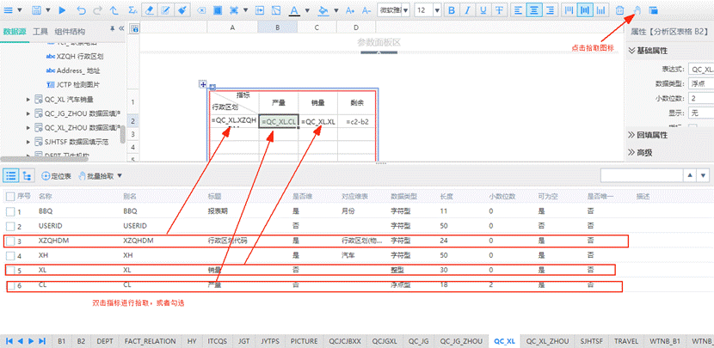Select the XZQH 行政区划 field
Image resolution: width=714 pixels, height=348 pixels.
click(x=75, y=57)
